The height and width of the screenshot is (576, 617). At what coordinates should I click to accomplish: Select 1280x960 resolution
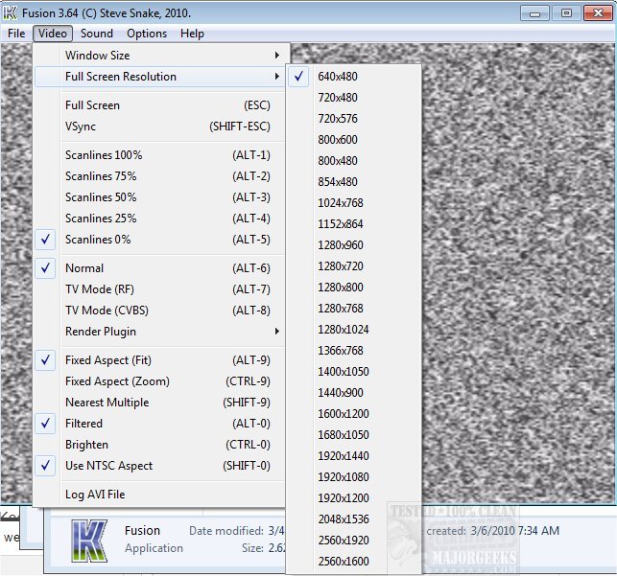[x=354, y=245]
